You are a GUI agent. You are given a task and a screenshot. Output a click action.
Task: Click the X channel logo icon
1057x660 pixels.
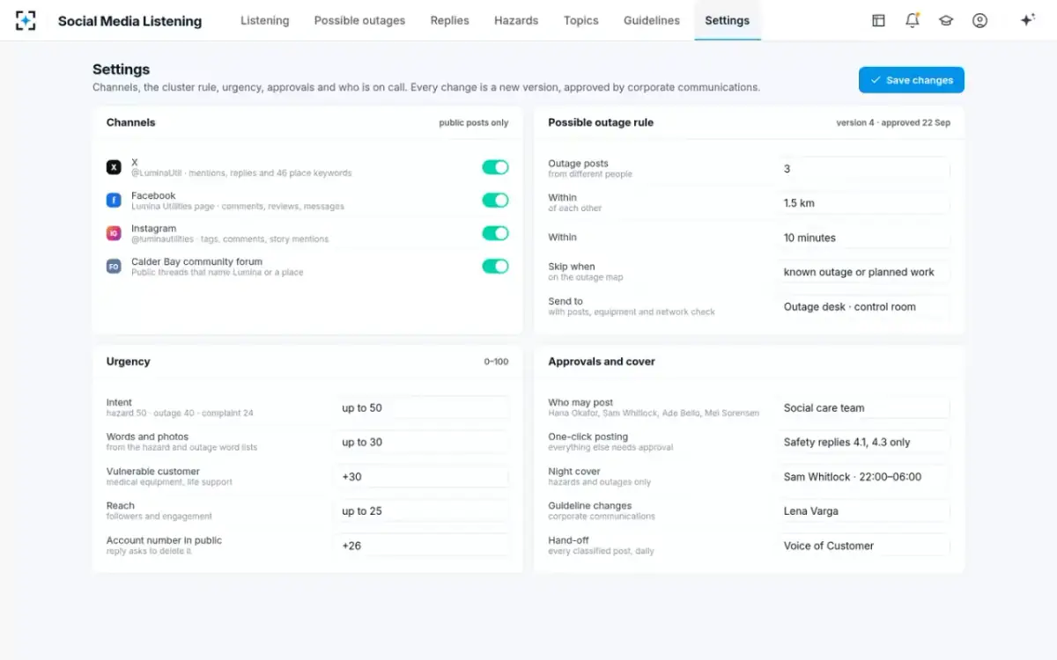click(114, 167)
